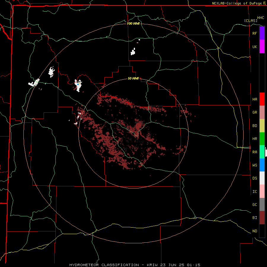Screen dimensions: 267x267
Task: Click the HA red legend swatch
Action: click(262, 99)
